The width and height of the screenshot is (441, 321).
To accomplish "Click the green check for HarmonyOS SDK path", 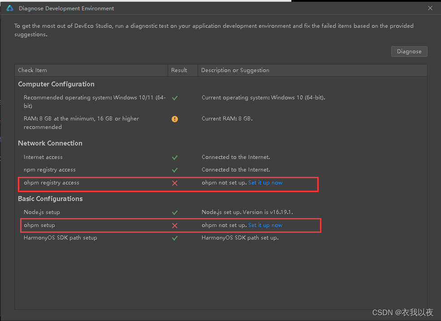I will pos(175,238).
